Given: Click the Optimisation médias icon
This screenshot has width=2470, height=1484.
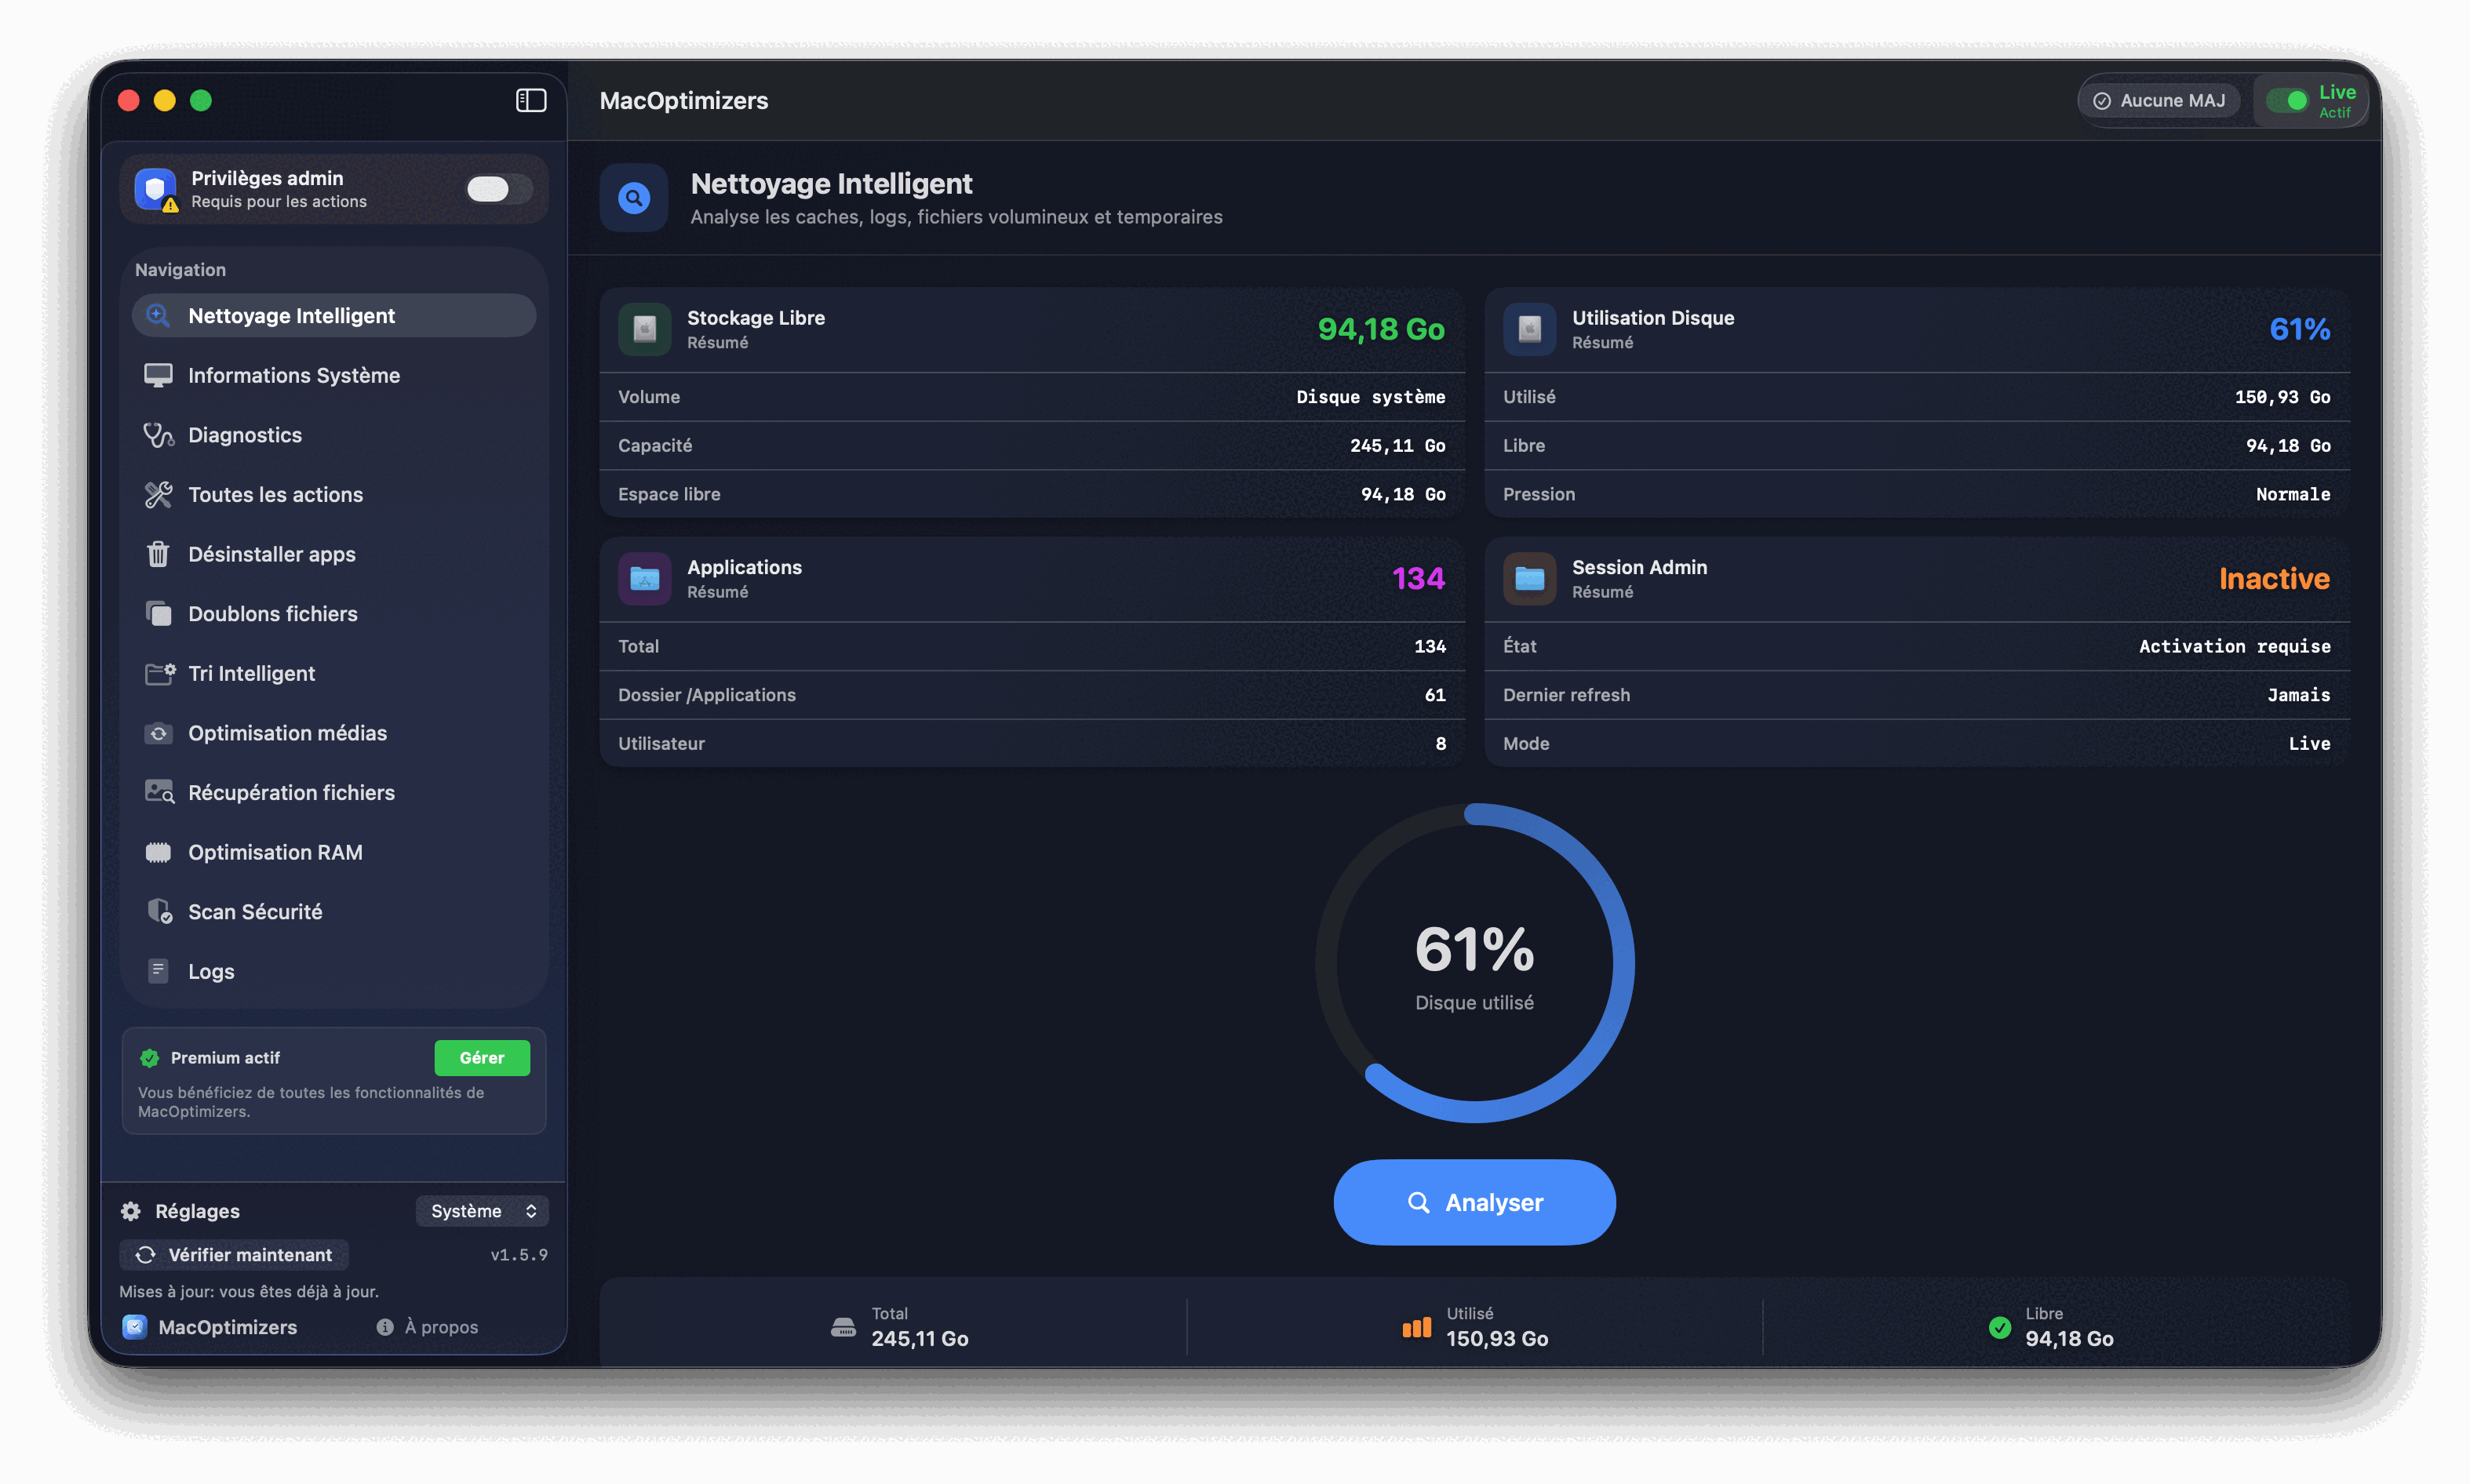Looking at the screenshot, I should [x=158, y=732].
